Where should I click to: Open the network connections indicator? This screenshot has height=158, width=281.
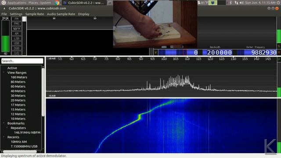pos(236,3)
